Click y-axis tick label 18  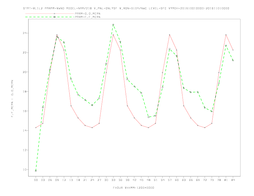coord(25,91)
